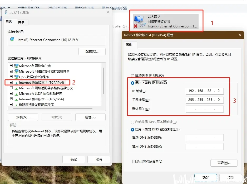Image resolution: width=247 pixels, height=184 pixels.
Task: Click the Microsoft 网络客户端 item icon
Action: pos(16,66)
